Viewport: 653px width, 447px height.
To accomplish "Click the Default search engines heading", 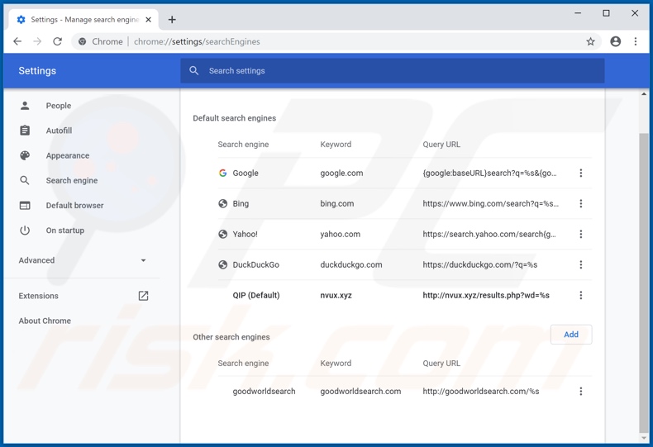I will tap(234, 118).
